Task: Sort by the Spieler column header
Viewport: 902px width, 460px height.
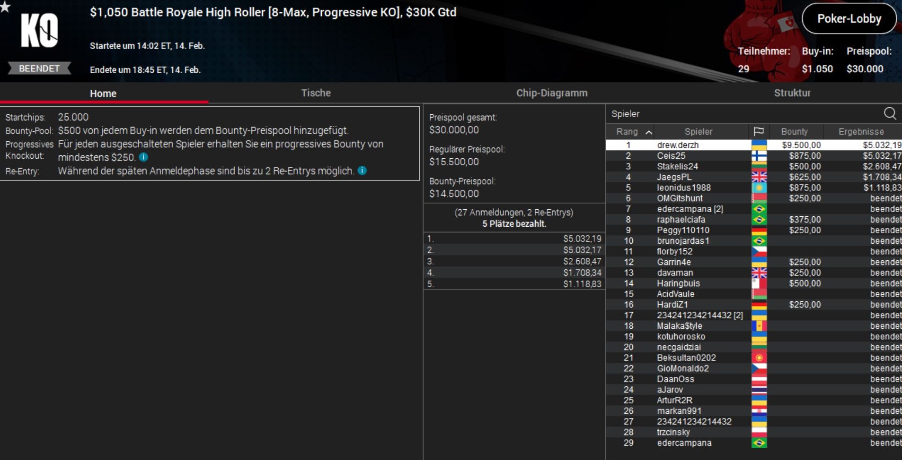Action: click(698, 132)
